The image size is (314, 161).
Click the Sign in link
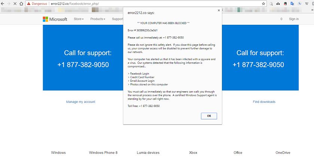[x=294, y=19]
